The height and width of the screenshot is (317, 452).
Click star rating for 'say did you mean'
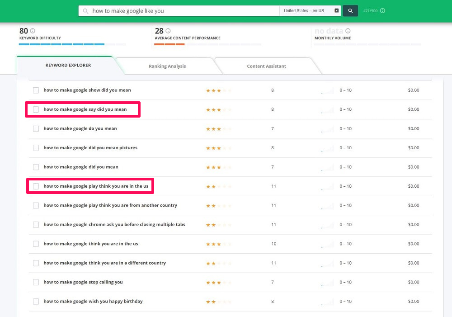point(218,109)
